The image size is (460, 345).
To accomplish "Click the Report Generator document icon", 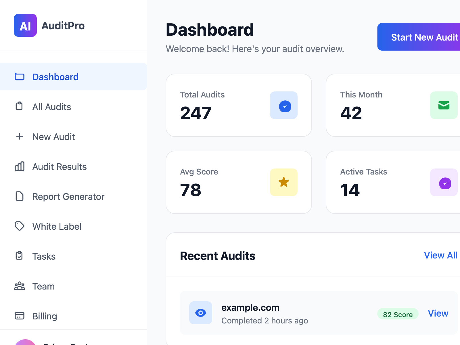I will pyautogui.click(x=20, y=196).
